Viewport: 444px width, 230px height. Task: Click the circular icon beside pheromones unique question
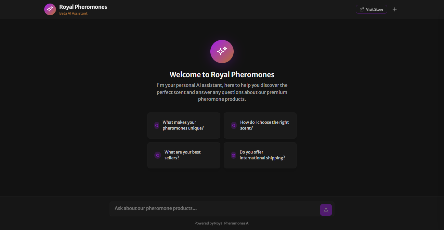point(157,125)
